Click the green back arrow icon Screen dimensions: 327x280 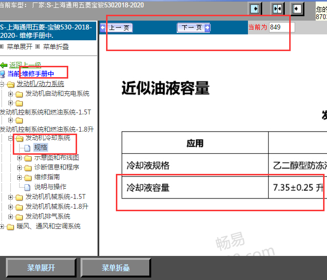coord(4,65)
